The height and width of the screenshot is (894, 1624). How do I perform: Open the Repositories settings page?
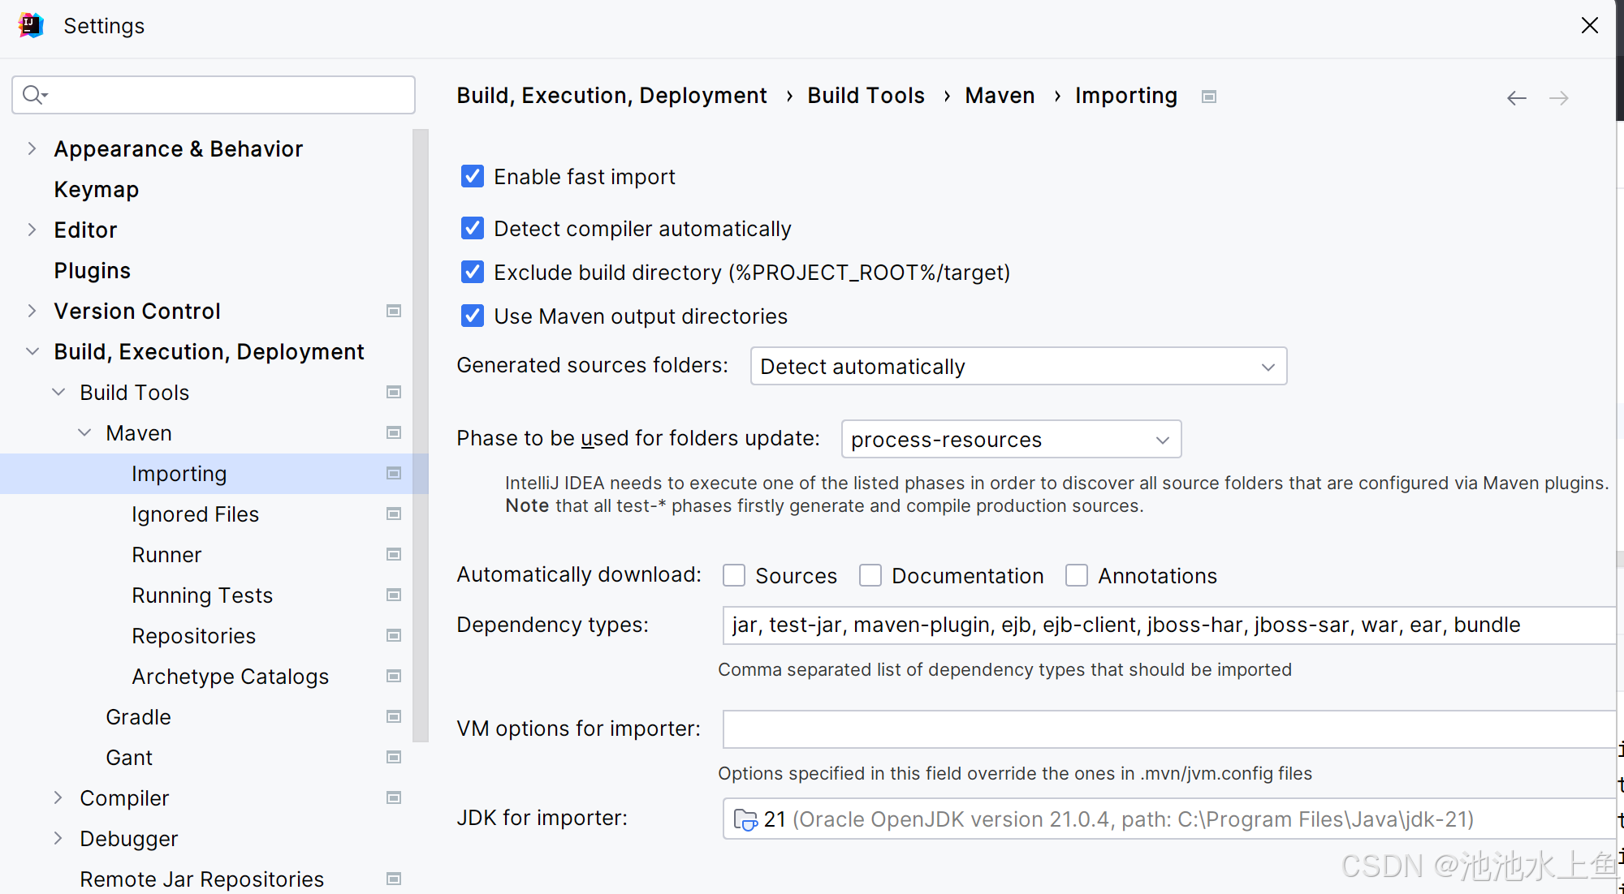[x=193, y=636]
